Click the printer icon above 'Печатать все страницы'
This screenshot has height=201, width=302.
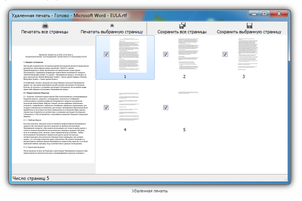[x=45, y=25]
